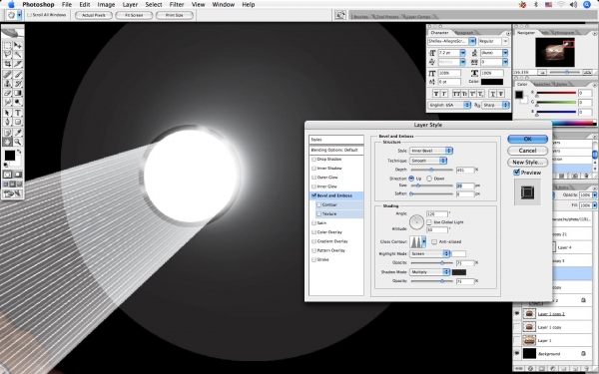Select the Path Selection tool
Screen dimensions: 599x374
pyautogui.click(x=7, y=113)
